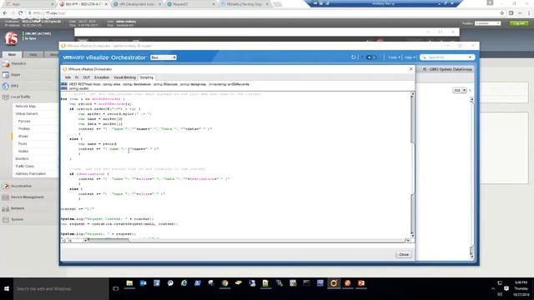The image size is (534, 300).
Task: Switch to the Visual Binding tab
Action: point(124,77)
